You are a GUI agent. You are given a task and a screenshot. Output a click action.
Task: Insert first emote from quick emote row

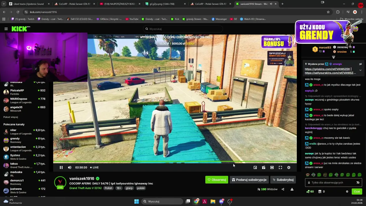(x=308, y=175)
